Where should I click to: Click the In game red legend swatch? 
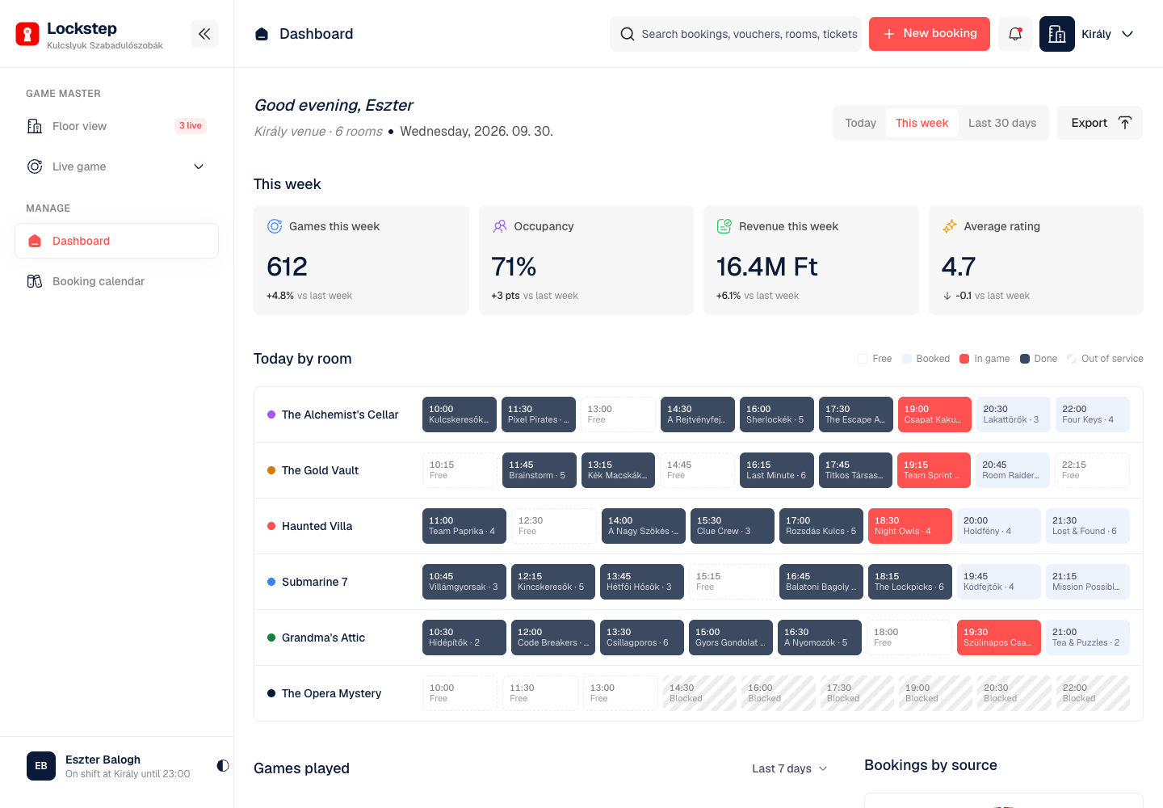964,359
